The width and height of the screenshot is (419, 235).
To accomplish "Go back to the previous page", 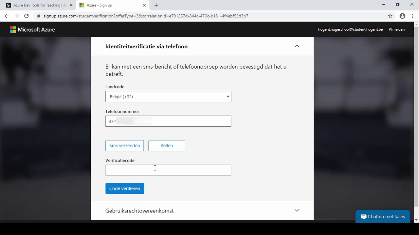I will [x=7, y=16].
